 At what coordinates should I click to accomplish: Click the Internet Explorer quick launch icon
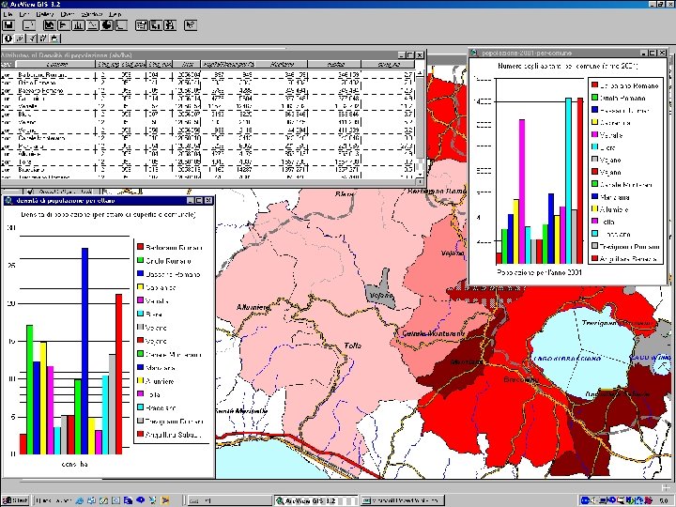pos(79,500)
